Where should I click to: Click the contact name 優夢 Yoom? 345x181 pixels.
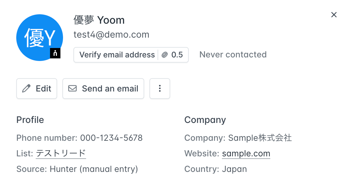click(x=99, y=20)
